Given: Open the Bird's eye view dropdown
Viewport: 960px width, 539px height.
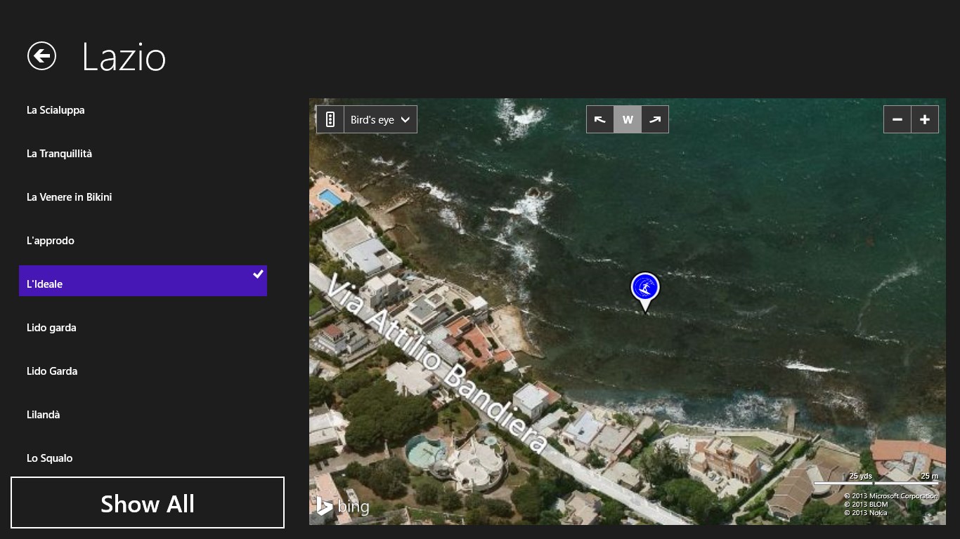Looking at the screenshot, I should click(x=380, y=119).
